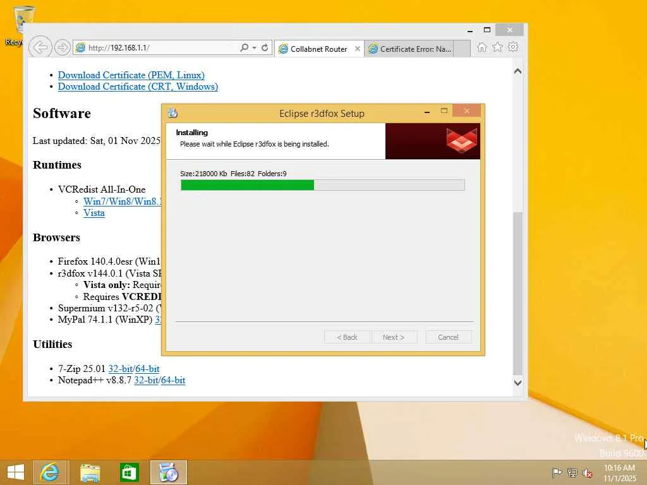Download 7-Zip 64-bit
Image resolution: width=647 pixels, height=485 pixels.
(147, 369)
